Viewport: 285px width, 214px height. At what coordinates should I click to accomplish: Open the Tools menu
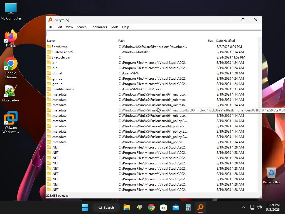(114, 27)
